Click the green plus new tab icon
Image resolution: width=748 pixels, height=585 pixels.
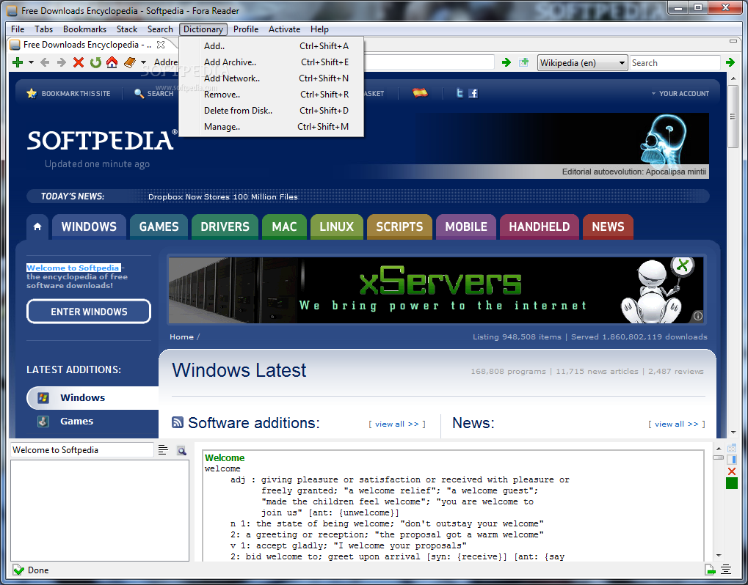coord(18,62)
